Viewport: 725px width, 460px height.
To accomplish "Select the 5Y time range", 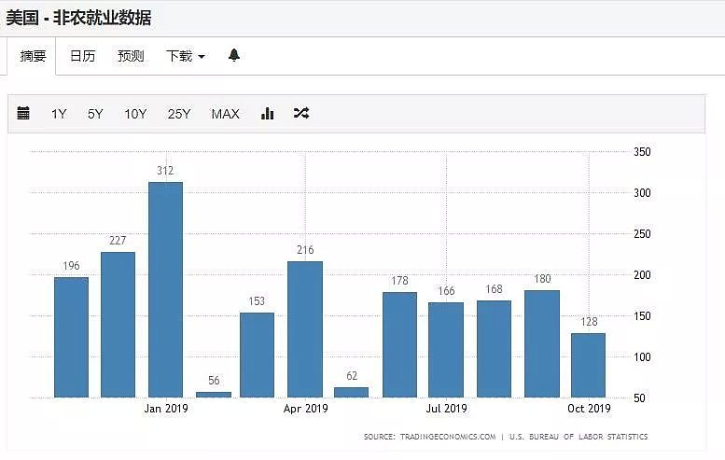I will [95, 114].
